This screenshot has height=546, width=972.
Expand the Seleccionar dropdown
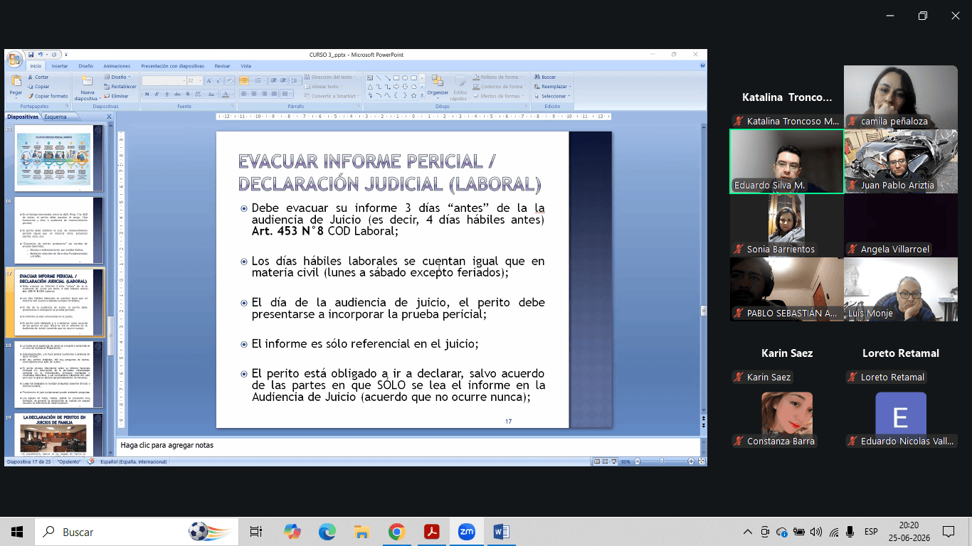click(x=569, y=96)
